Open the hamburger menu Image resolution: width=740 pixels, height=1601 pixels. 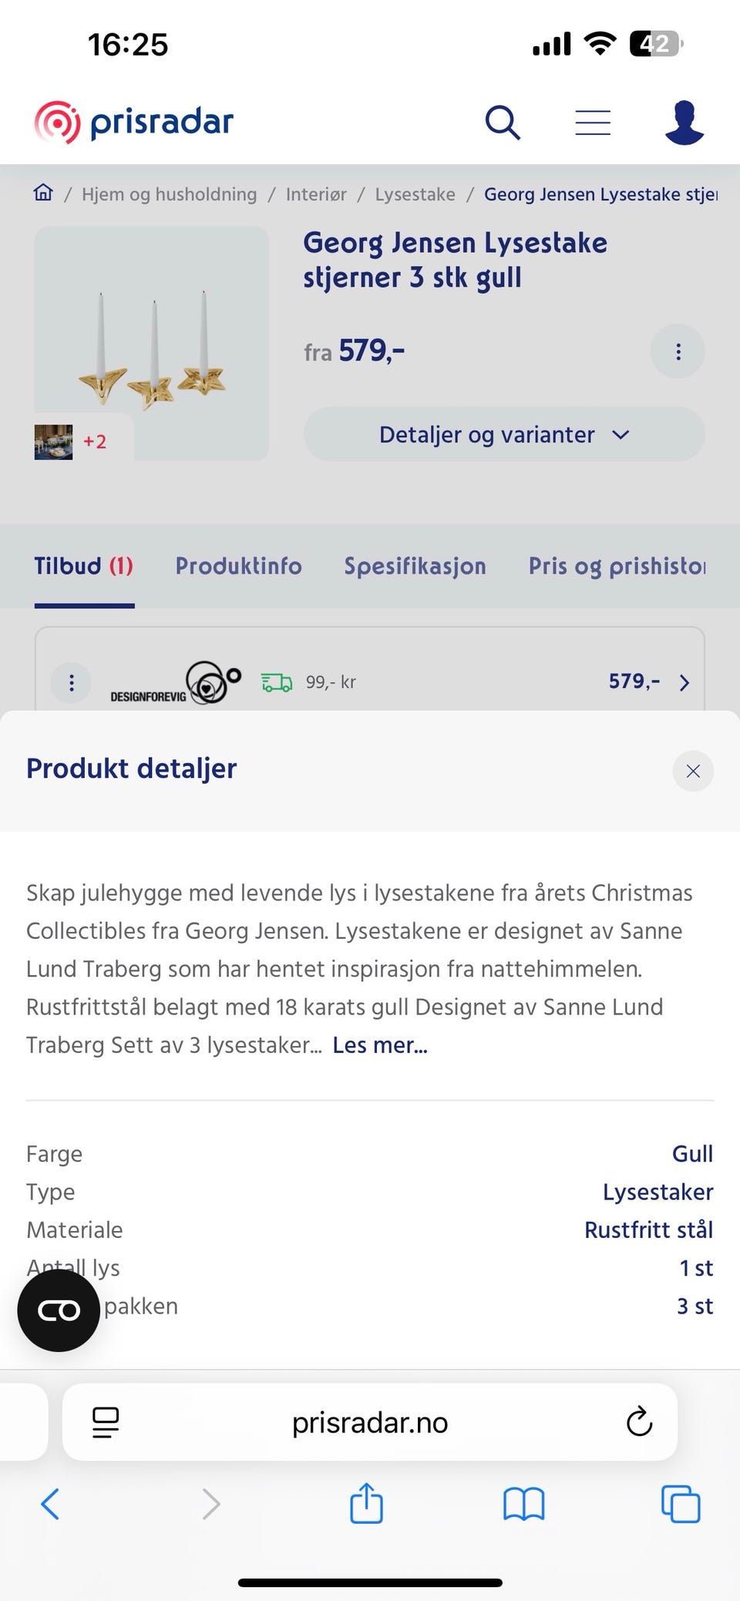tap(593, 123)
